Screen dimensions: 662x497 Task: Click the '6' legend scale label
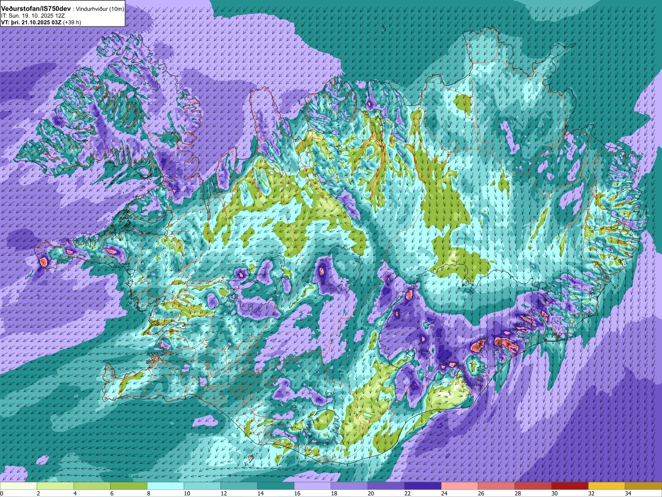click(x=112, y=493)
